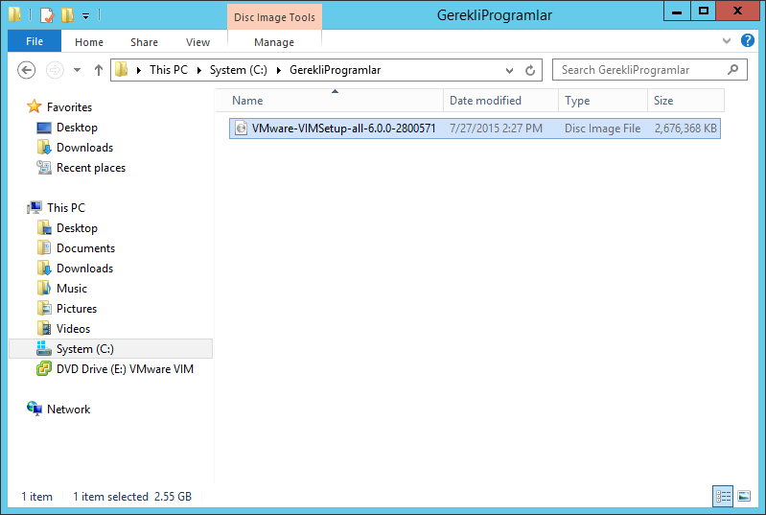Click the VMware disc image file icon
The height and width of the screenshot is (515, 766).
(x=241, y=129)
